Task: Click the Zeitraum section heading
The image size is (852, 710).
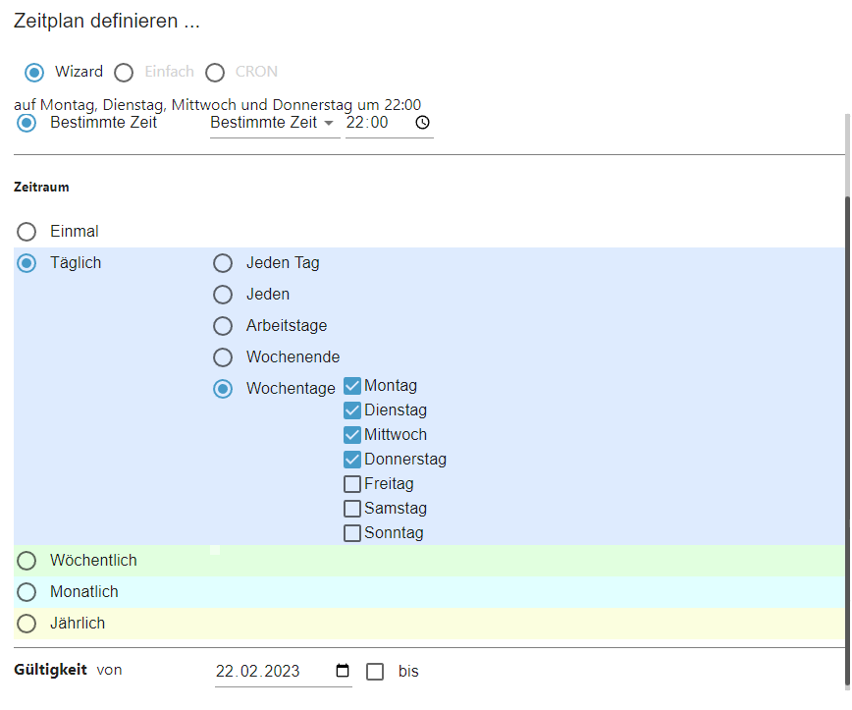Action: coord(41,187)
